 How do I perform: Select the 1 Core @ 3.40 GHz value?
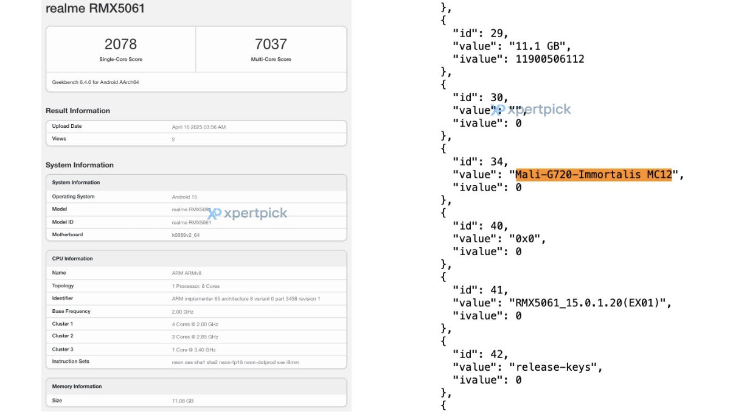194,350
